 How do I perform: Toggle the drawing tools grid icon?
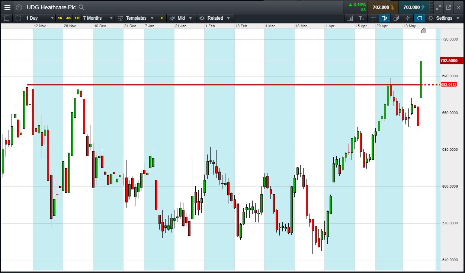click(385, 18)
